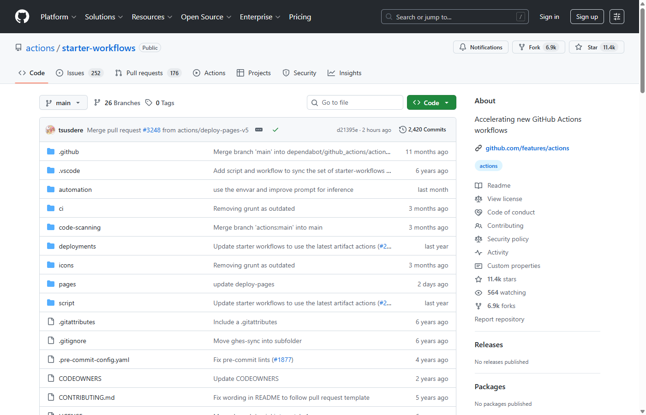This screenshot has height=415, width=646.
Task: Click the GitHub logo icon
Action: tap(22, 17)
